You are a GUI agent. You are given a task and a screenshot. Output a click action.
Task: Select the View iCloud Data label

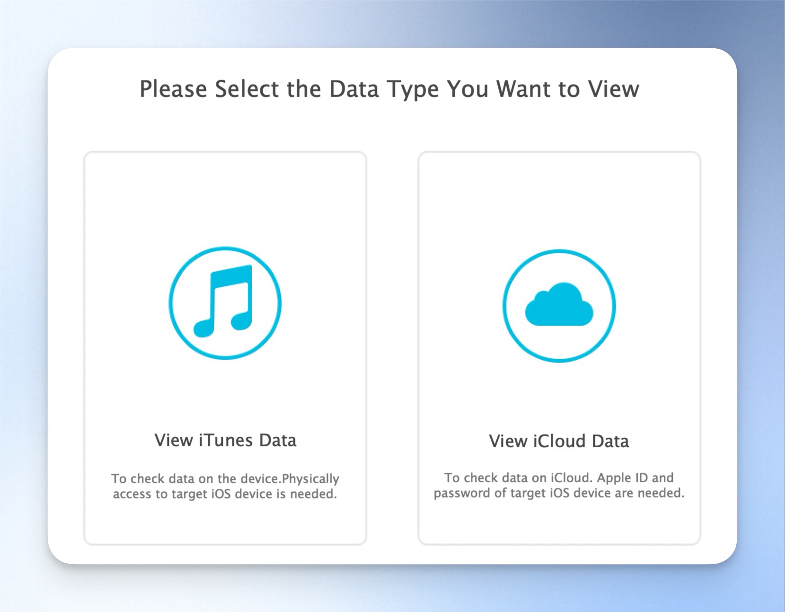click(x=559, y=441)
